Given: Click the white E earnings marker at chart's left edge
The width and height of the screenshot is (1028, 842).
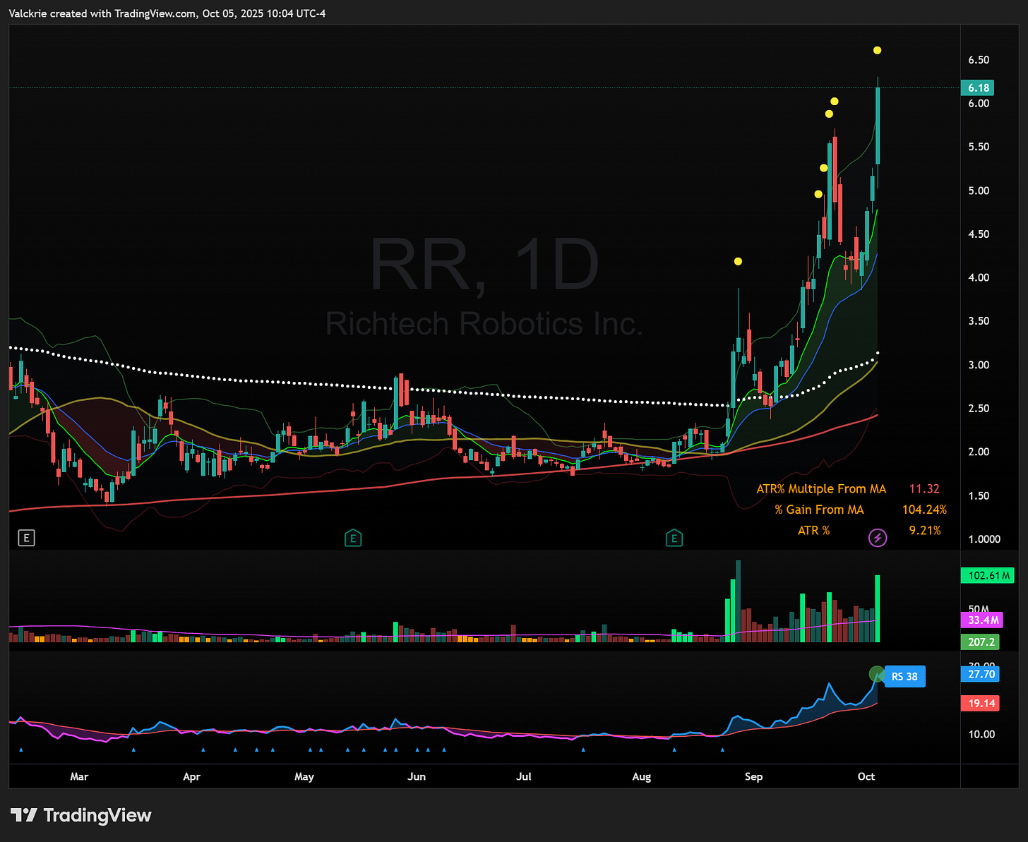Looking at the screenshot, I should coord(26,539).
